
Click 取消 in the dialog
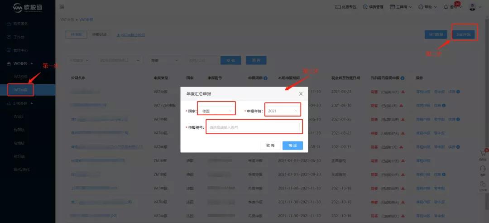[x=270, y=145]
